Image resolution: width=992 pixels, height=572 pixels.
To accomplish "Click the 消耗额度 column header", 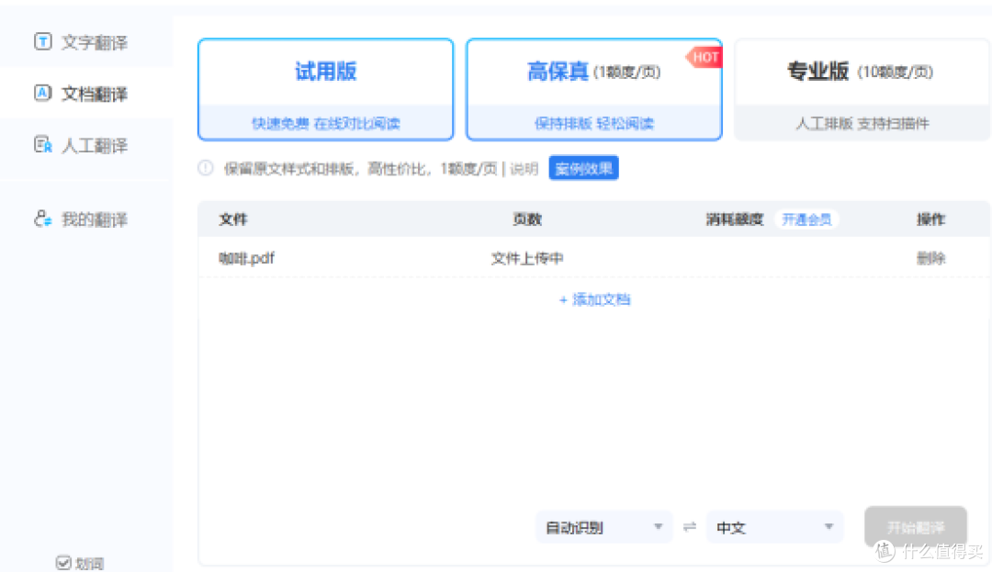I will point(735,219).
